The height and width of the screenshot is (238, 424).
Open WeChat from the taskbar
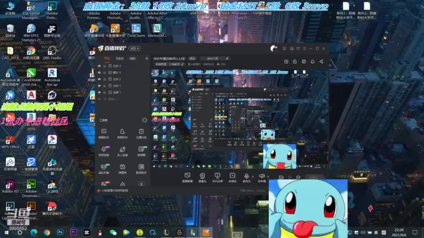tap(113, 232)
